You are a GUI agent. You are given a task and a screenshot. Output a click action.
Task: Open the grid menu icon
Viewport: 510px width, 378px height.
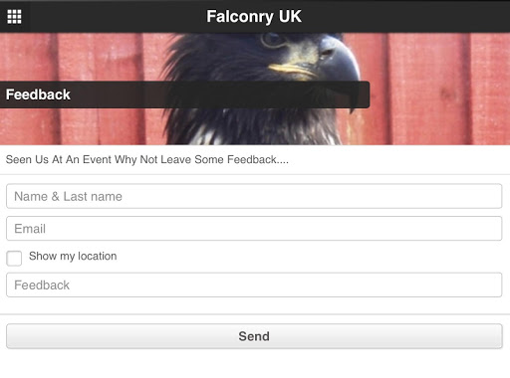14,16
